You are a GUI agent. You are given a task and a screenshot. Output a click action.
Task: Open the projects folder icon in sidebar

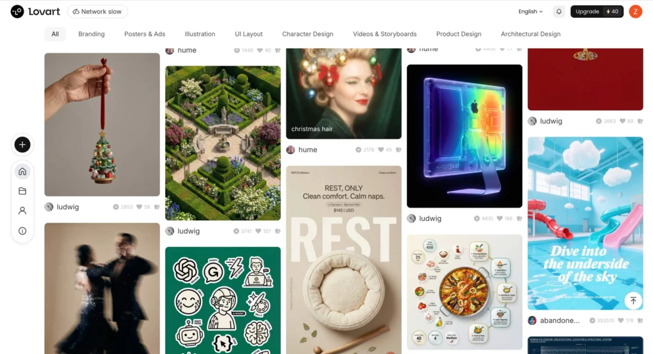point(22,191)
